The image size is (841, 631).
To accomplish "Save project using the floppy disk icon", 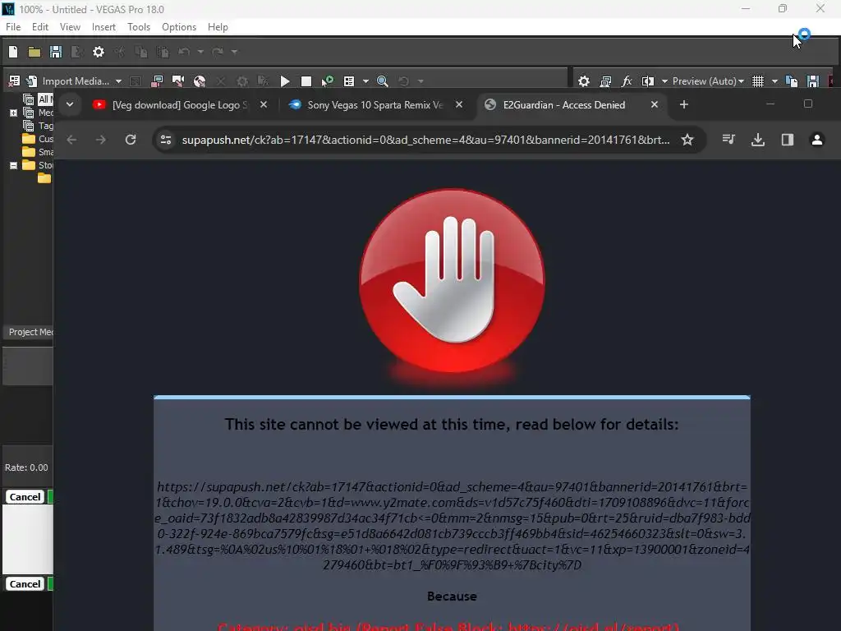I will tap(56, 52).
